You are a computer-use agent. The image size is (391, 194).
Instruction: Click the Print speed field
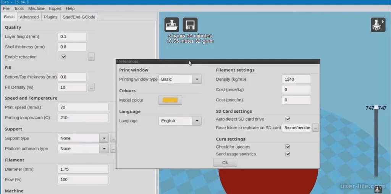(x=83, y=107)
